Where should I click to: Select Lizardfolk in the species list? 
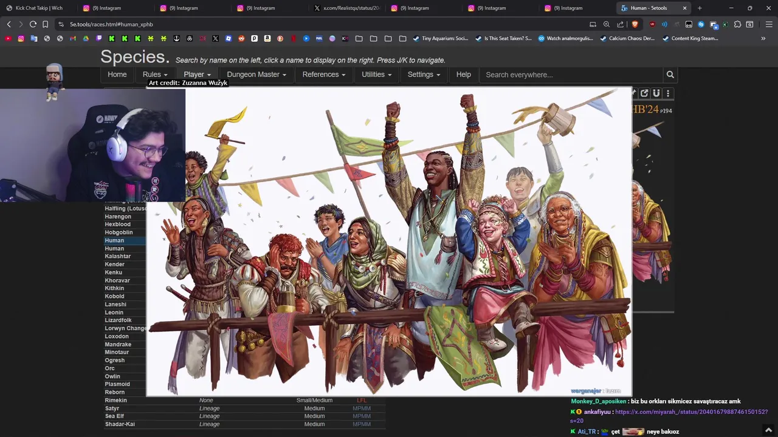pos(118,320)
